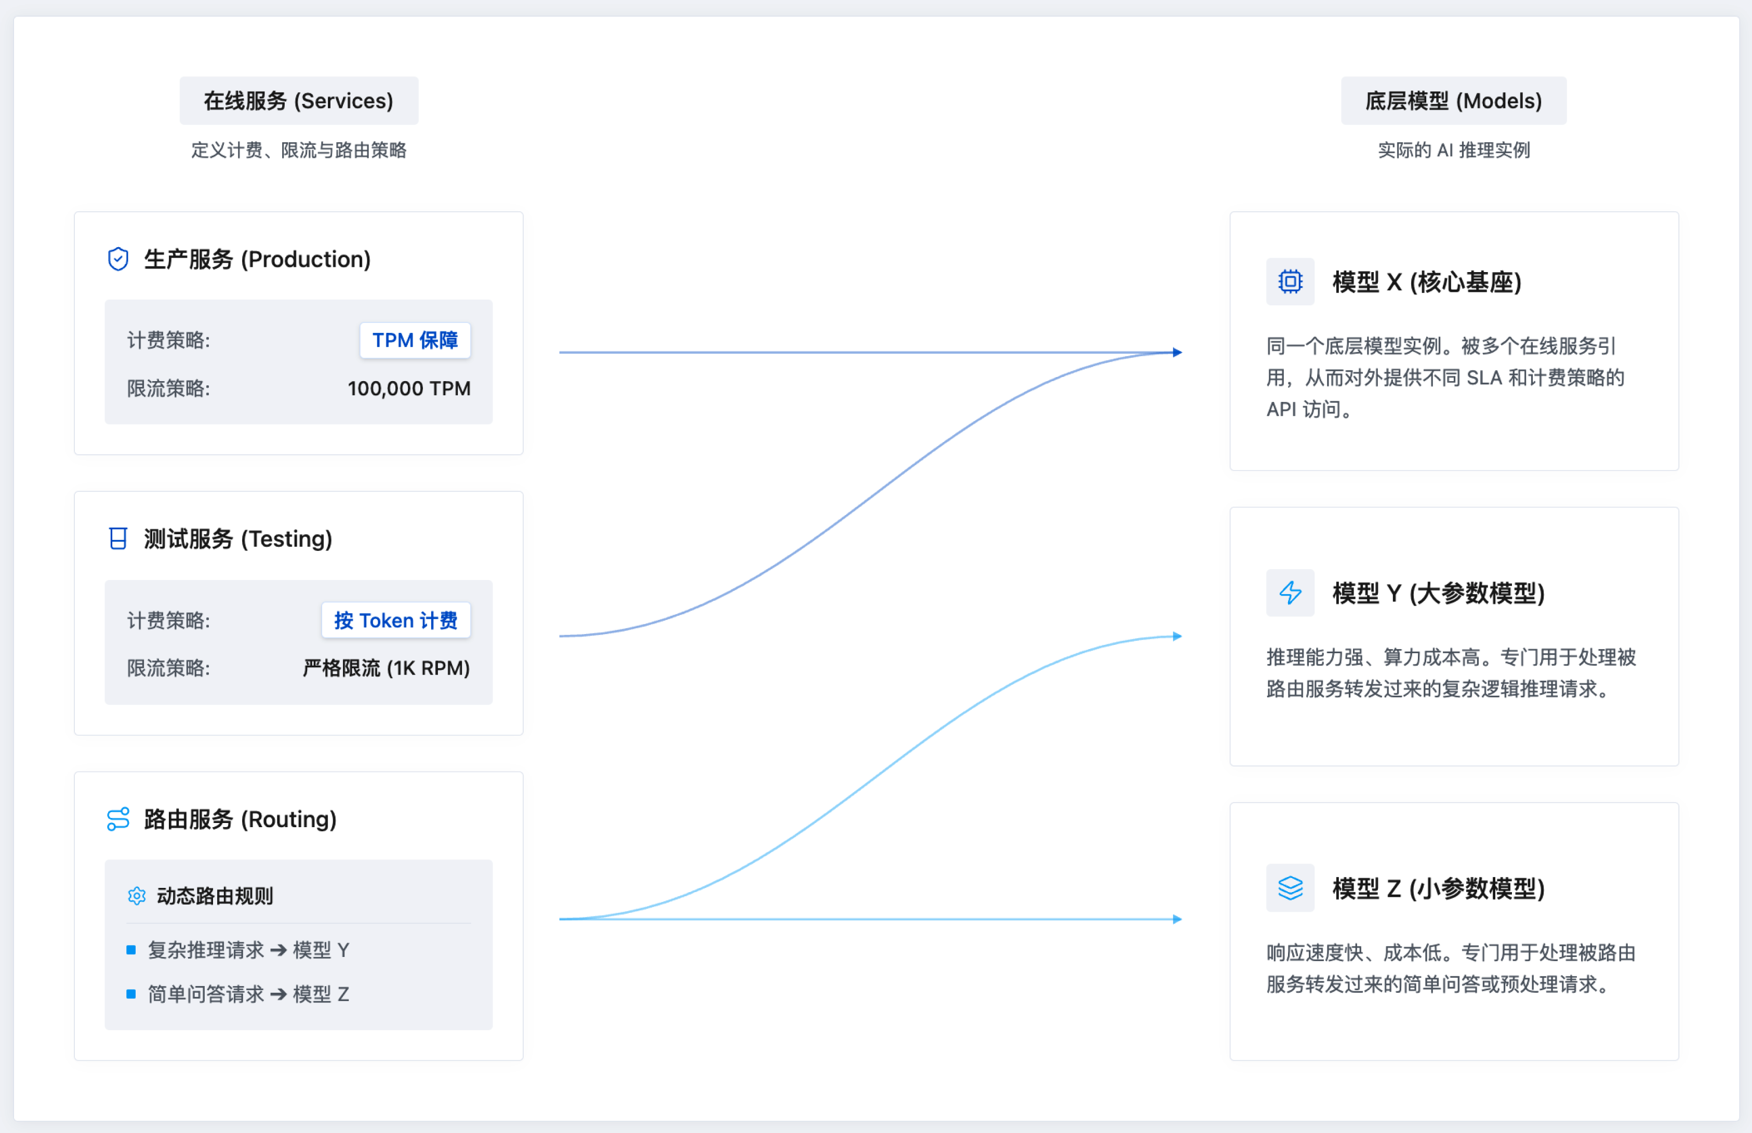Click the lightning bolt icon for 模型 Y
The image size is (1752, 1133).
(1290, 592)
